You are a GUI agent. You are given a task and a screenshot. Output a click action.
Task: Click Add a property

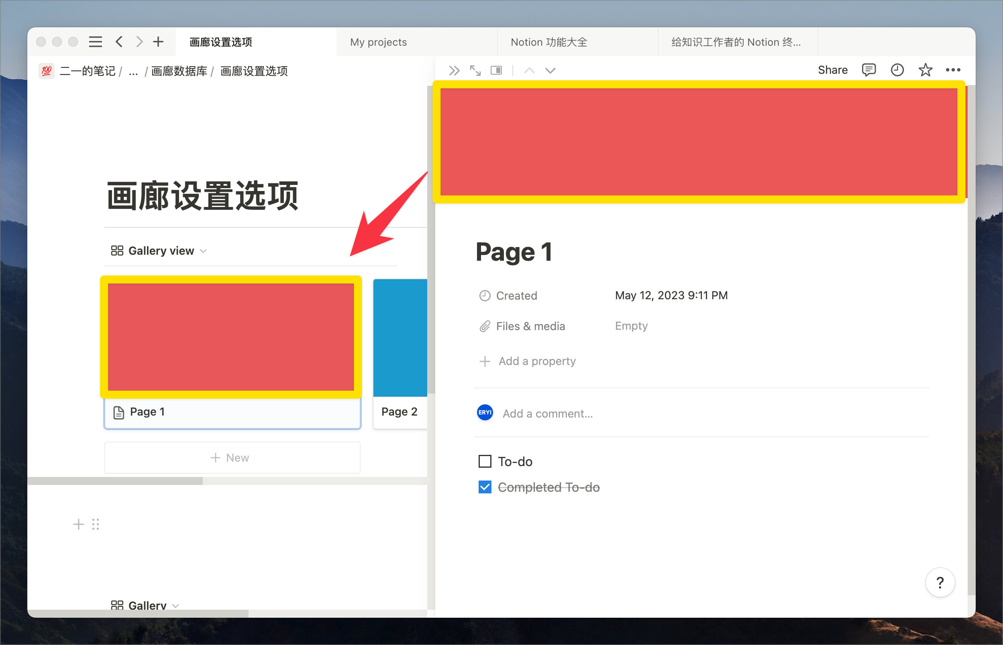[x=528, y=361]
